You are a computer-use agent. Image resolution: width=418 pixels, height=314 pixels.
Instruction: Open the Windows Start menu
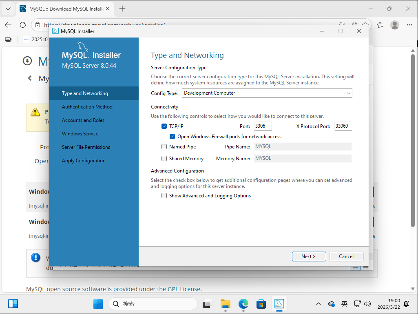pyautogui.click(x=98, y=304)
